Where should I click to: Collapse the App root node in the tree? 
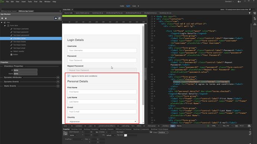click(1, 22)
